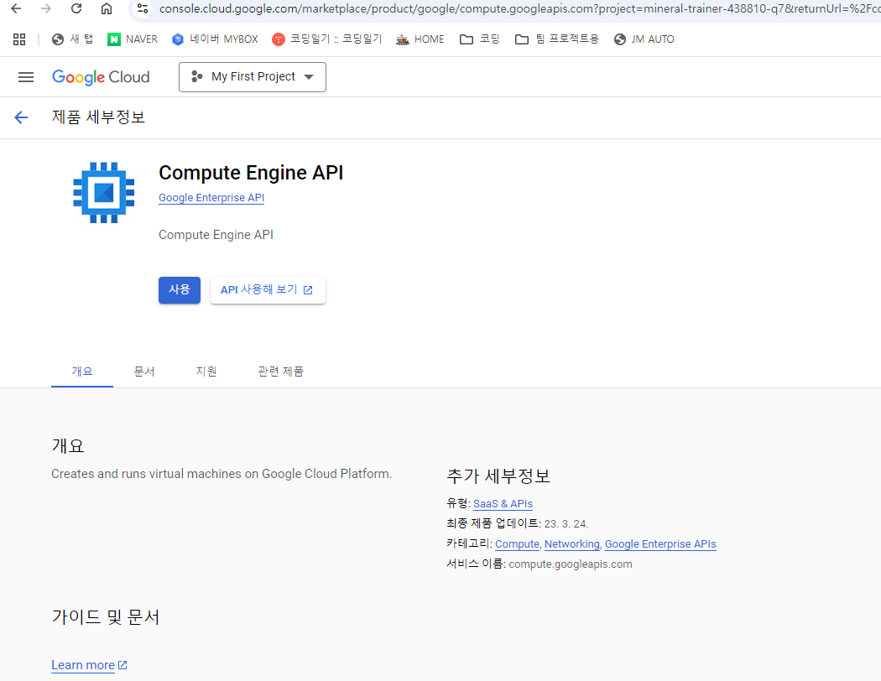Switch to the 지원 tab

(x=206, y=371)
